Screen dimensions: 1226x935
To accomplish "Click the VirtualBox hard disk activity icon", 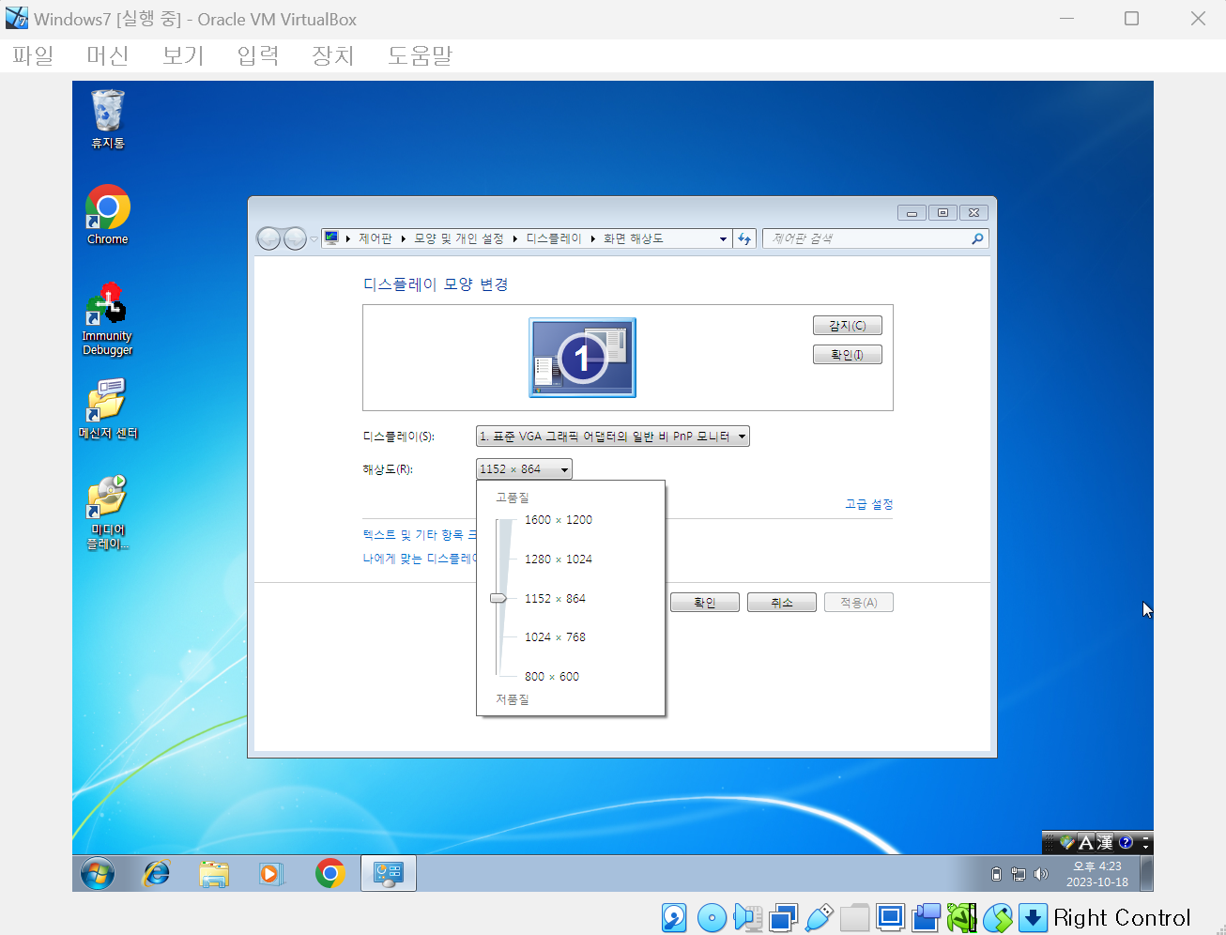I will (x=674, y=917).
